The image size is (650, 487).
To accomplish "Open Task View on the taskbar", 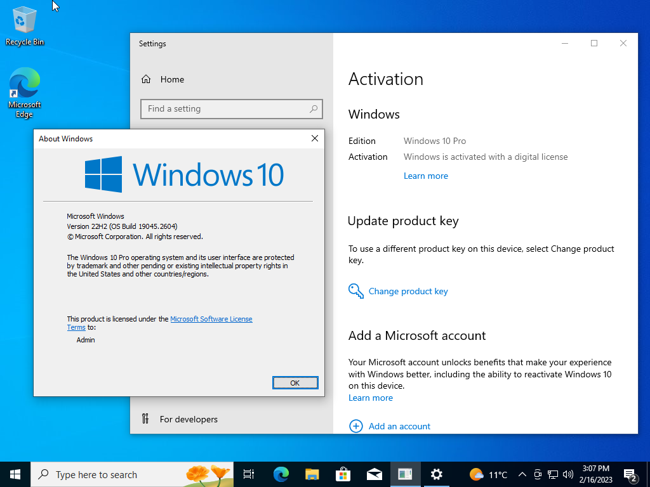I will (249, 474).
